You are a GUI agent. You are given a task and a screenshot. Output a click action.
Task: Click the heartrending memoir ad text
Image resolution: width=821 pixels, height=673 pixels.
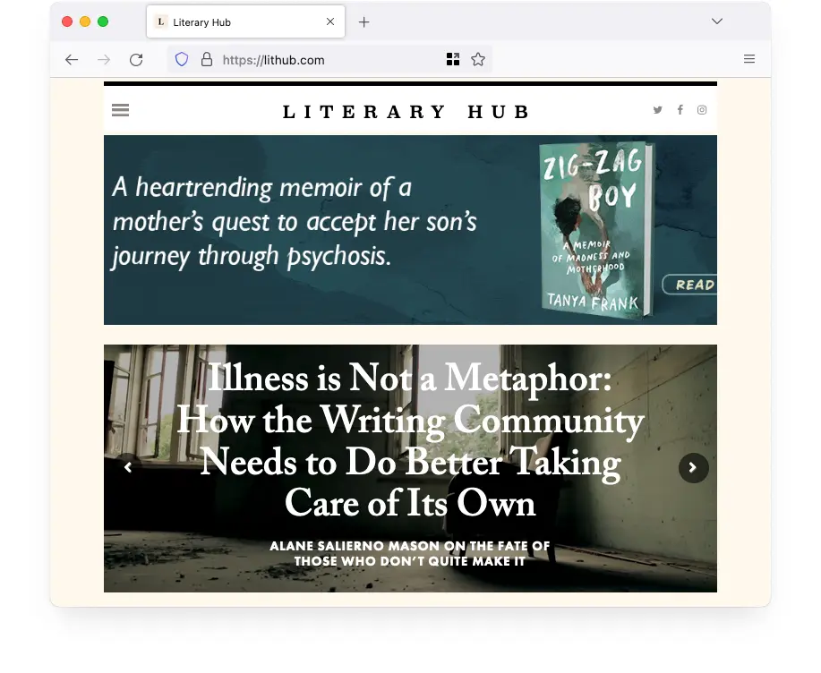click(x=295, y=222)
